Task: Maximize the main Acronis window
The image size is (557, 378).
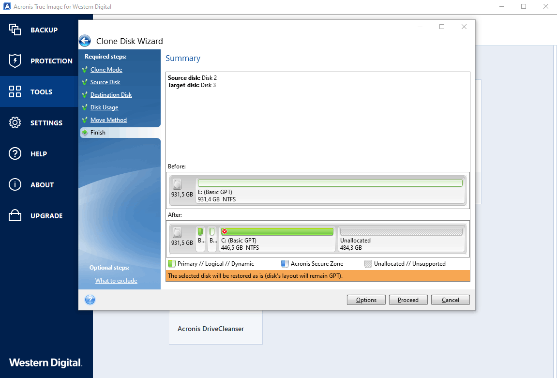Action: tap(524, 6)
